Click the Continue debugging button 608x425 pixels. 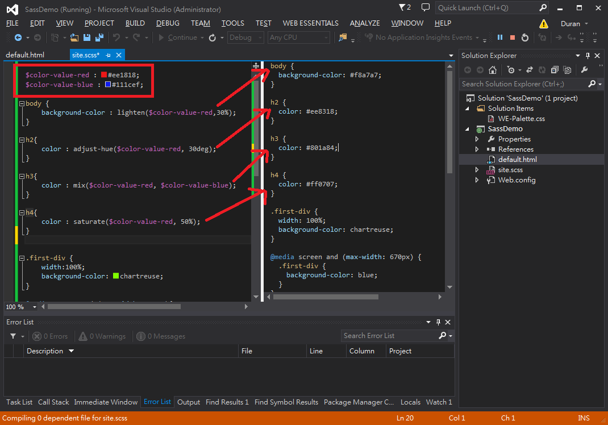(177, 37)
